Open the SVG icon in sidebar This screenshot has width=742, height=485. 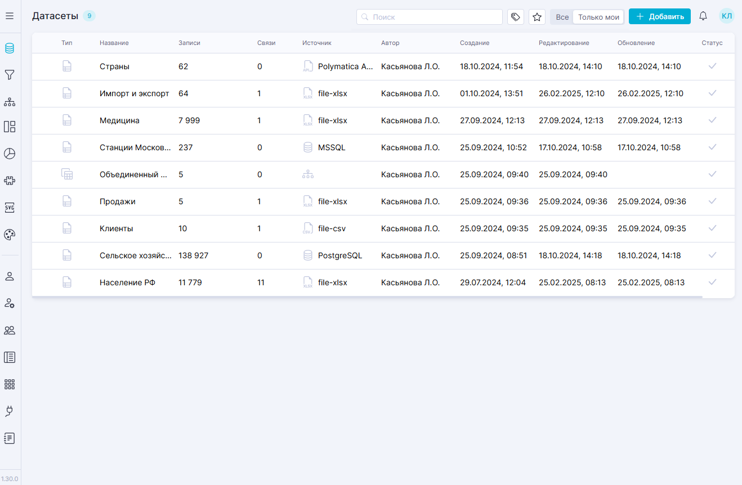click(x=10, y=208)
